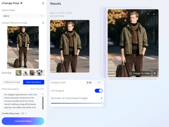Select the third Try It Out sample
Image resolution: width=169 pixels, height=127 pixels.
click(32, 73)
